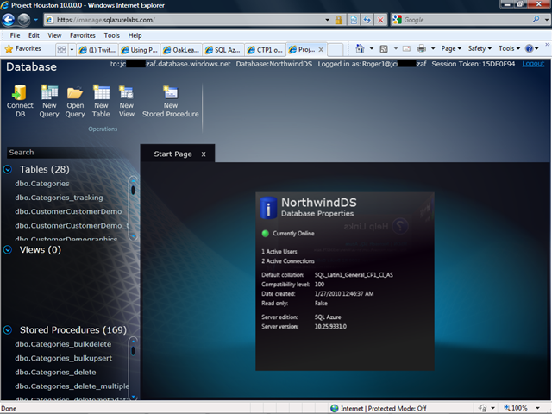The width and height of the screenshot is (552, 414).
Task: Stop page loading with red X
Action: [x=380, y=20]
